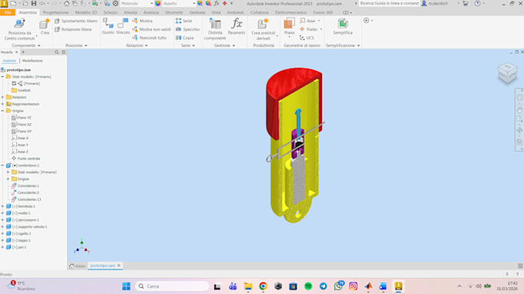Open file icon in quick access toolbar
This screenshot has height=294, width=524.
(25, 3)
